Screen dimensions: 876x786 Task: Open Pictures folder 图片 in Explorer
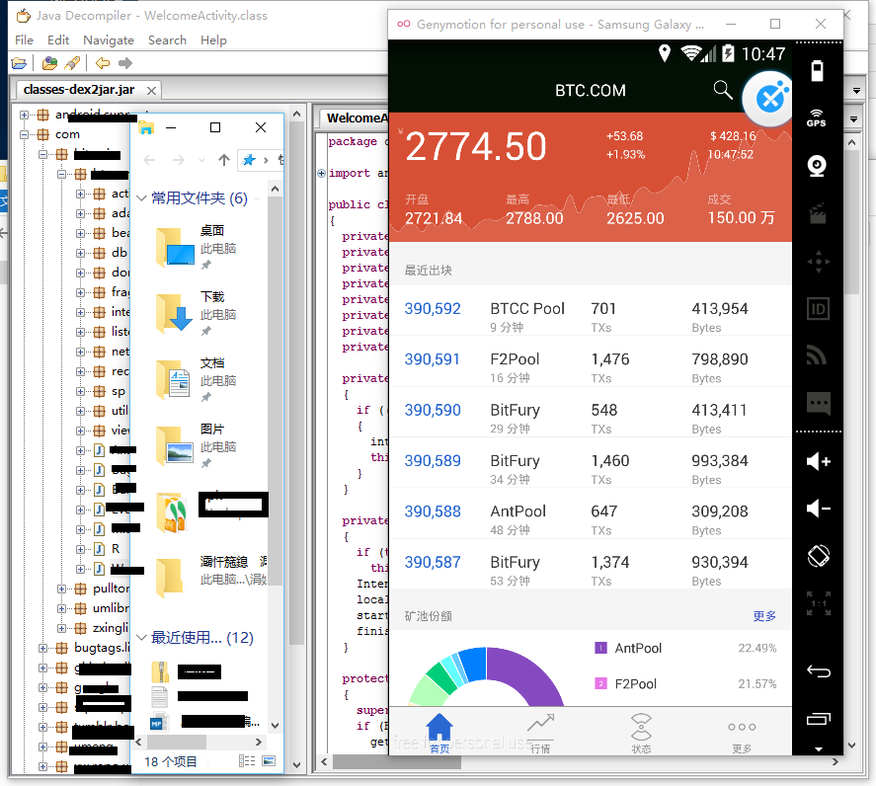(x=197, y=446)
